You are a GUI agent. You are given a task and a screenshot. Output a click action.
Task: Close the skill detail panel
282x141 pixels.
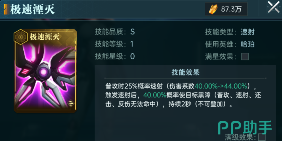click(274, 7)
